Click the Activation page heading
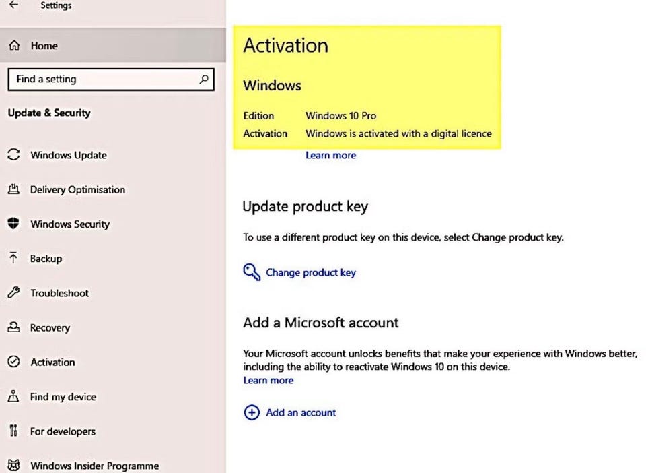 tap(285, 45)
